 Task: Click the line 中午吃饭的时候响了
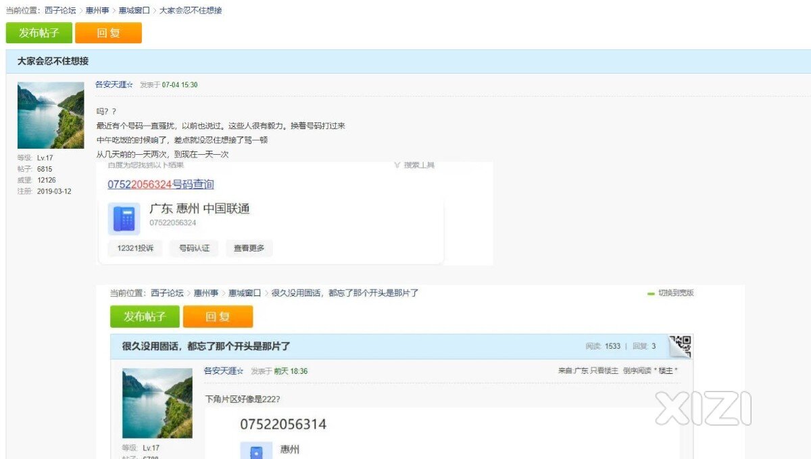(x=182, y=140)
